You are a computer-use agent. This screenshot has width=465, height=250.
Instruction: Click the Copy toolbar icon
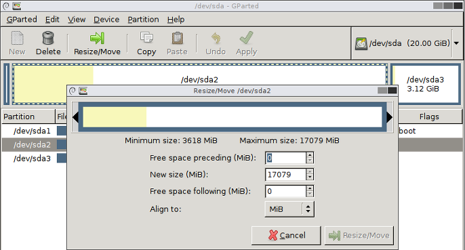click(x=146, y=38)
